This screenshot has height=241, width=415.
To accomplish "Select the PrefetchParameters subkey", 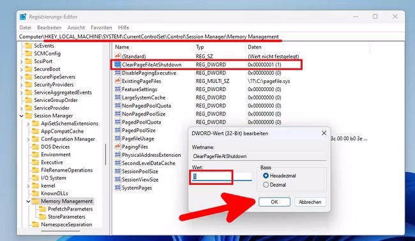I will 70,209.
